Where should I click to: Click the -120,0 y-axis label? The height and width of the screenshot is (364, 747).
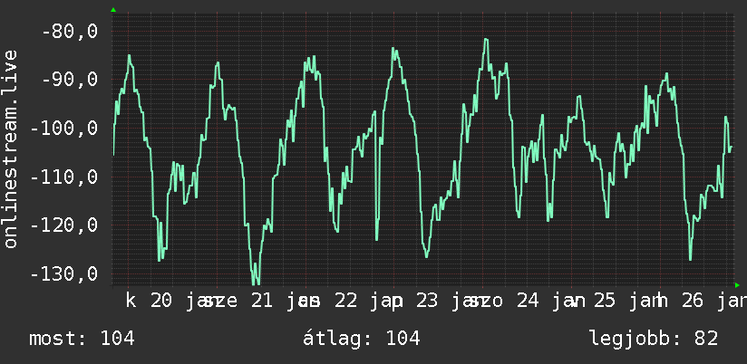pyautogui.click(x=63, y=225)
